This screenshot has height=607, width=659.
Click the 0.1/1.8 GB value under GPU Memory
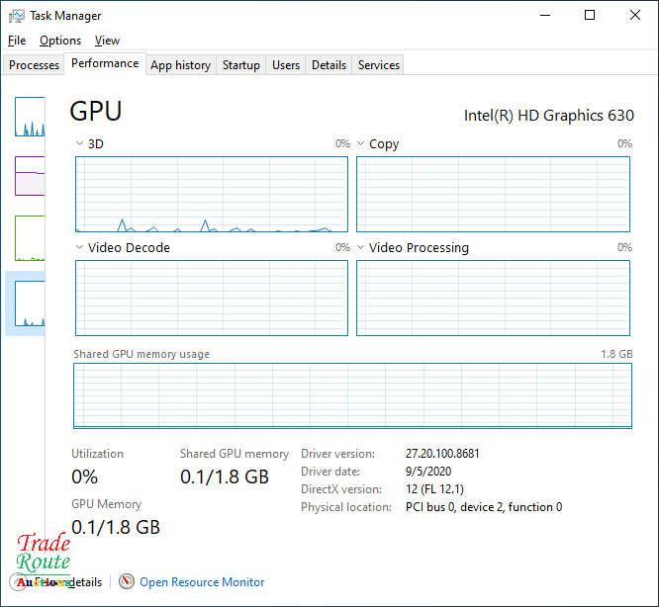click(116, 527)
